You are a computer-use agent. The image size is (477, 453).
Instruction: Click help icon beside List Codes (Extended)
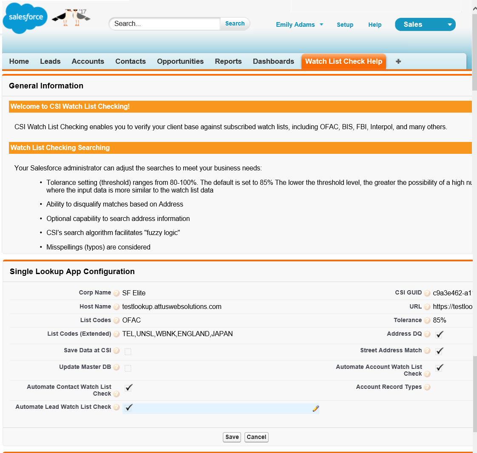(x=116, y=334)
